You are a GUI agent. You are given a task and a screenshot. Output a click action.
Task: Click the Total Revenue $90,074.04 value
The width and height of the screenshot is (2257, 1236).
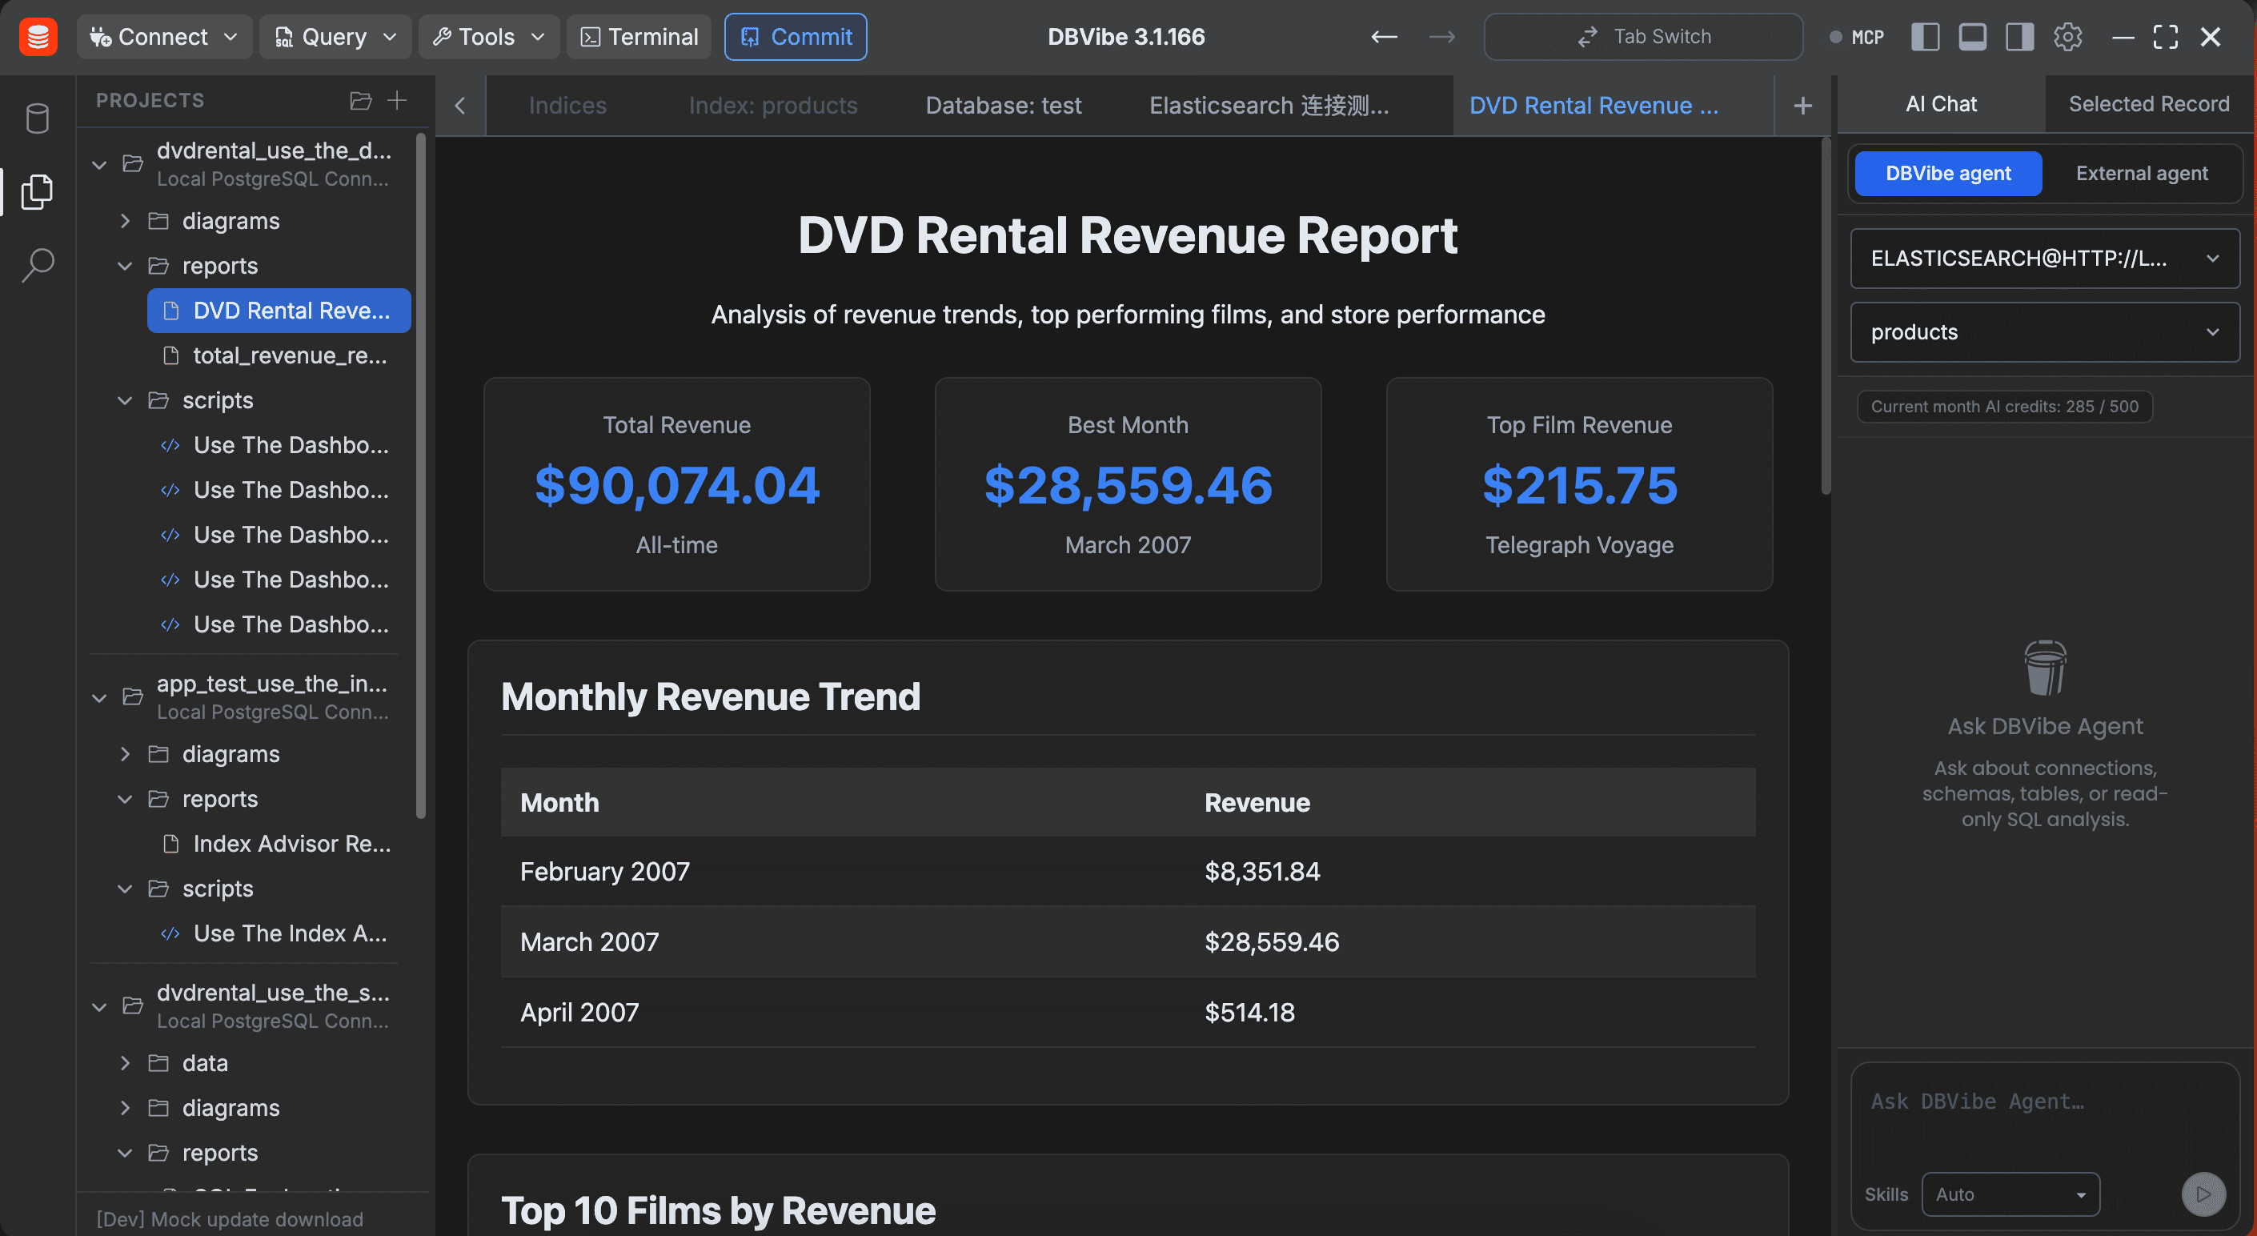pos(676,486)
